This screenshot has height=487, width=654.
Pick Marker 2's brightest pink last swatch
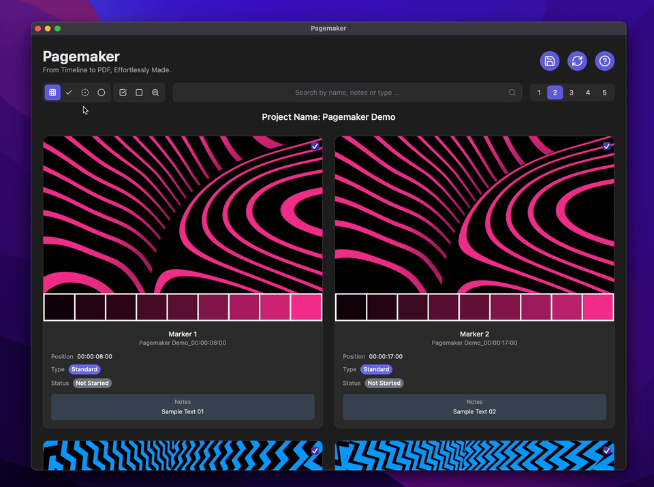pos(597,307)
